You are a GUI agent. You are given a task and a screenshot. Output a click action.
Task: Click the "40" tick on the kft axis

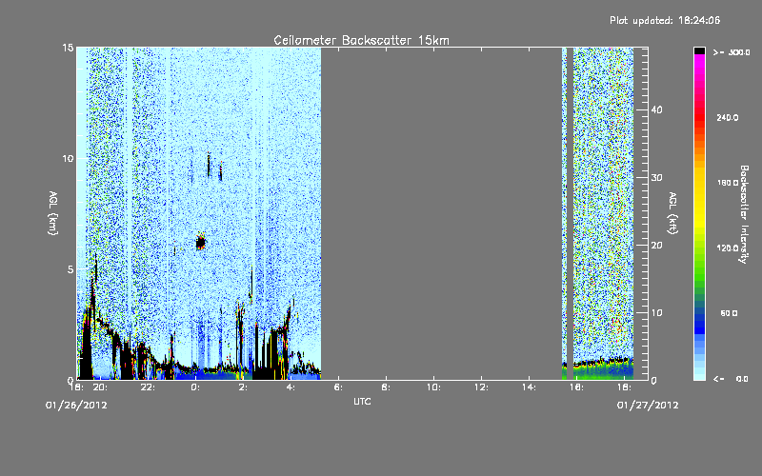point(656,109)
